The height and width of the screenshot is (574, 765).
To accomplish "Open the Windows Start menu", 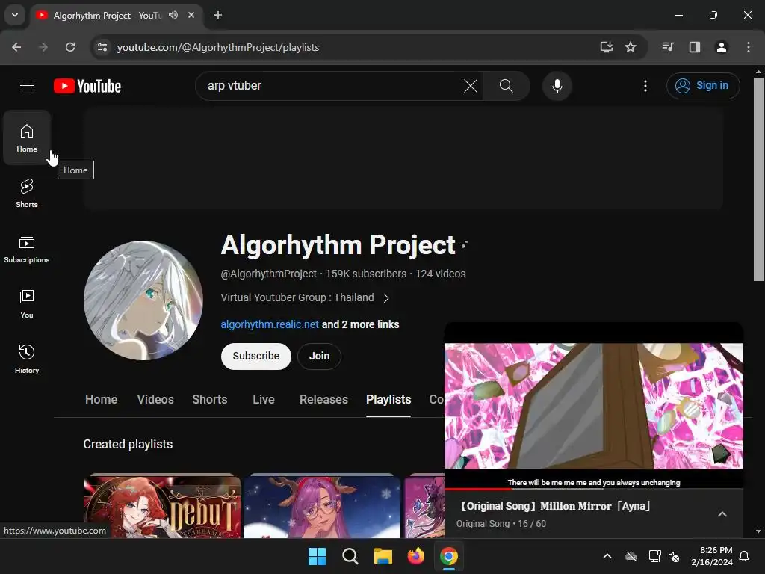I will [317, 556].
